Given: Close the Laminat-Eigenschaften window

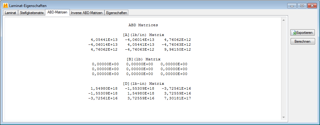Looking at the screenshot, I should pyautogui.click(x=312, y=5).
